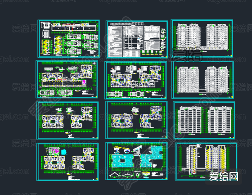Click the second-row left floor plan sheet
The image size is (252, 195).
tap(67, 79)
